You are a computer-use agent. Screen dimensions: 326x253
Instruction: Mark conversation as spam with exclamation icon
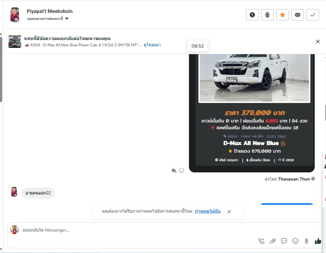[252, 15]
